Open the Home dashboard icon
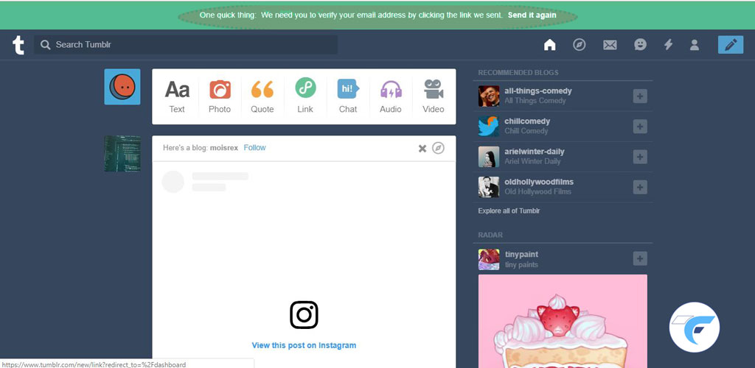Screen dimensions: 755x368 (549, 45)
